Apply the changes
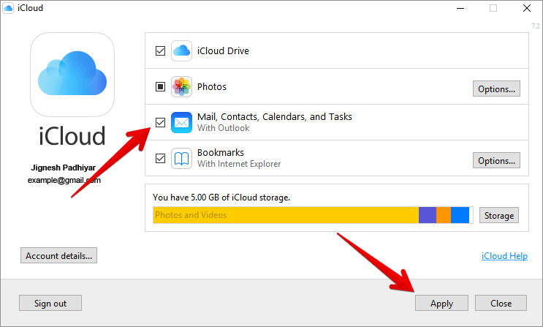This screenshot has height=327, width=543. [441, 303]
